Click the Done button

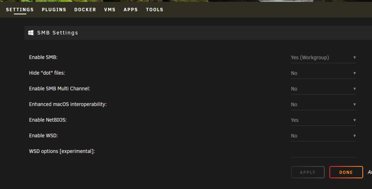pyautogui.click(x=346, y=172)
